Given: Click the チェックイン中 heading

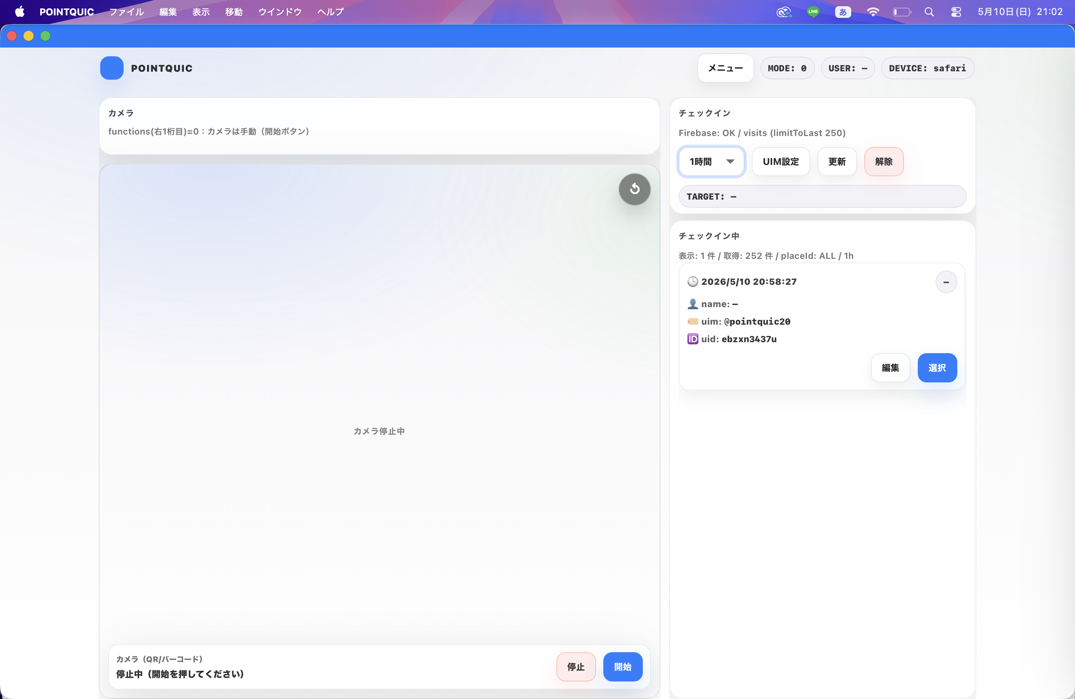Looking at the screenshot, I should tap(709, 236).
